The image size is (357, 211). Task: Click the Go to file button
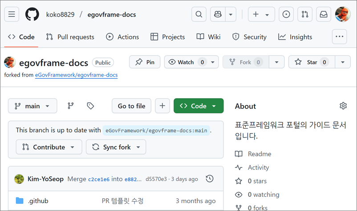point(131,106)
